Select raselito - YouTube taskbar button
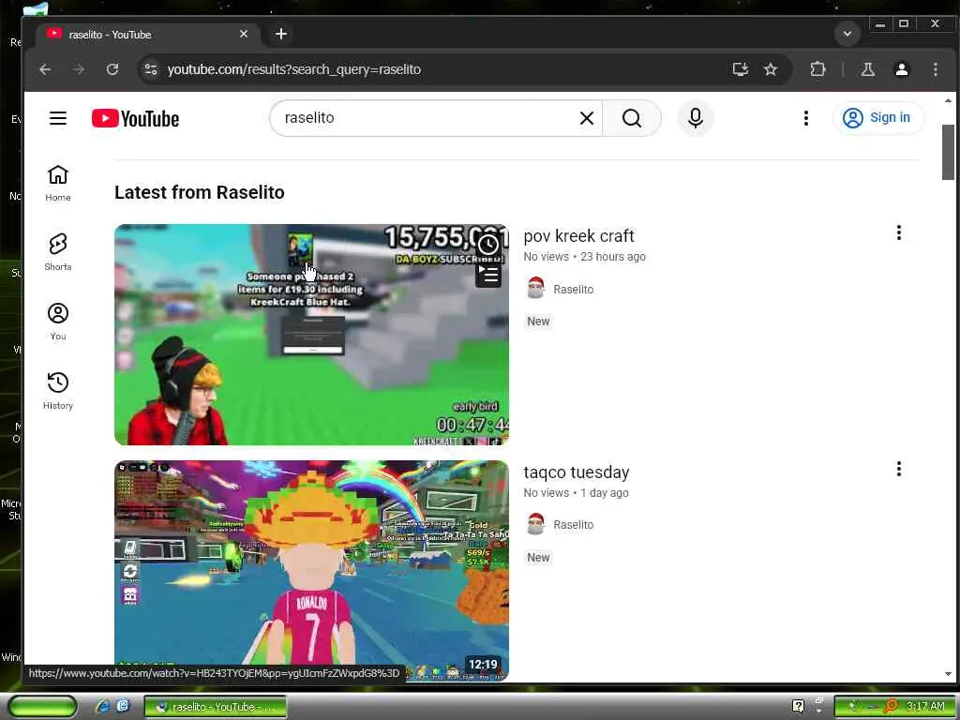Image resolution: width=960 pixels, height=720 pixels. click(x=215, y=707)
